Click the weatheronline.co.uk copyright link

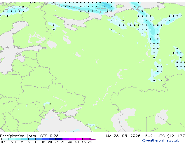point(160,140)
